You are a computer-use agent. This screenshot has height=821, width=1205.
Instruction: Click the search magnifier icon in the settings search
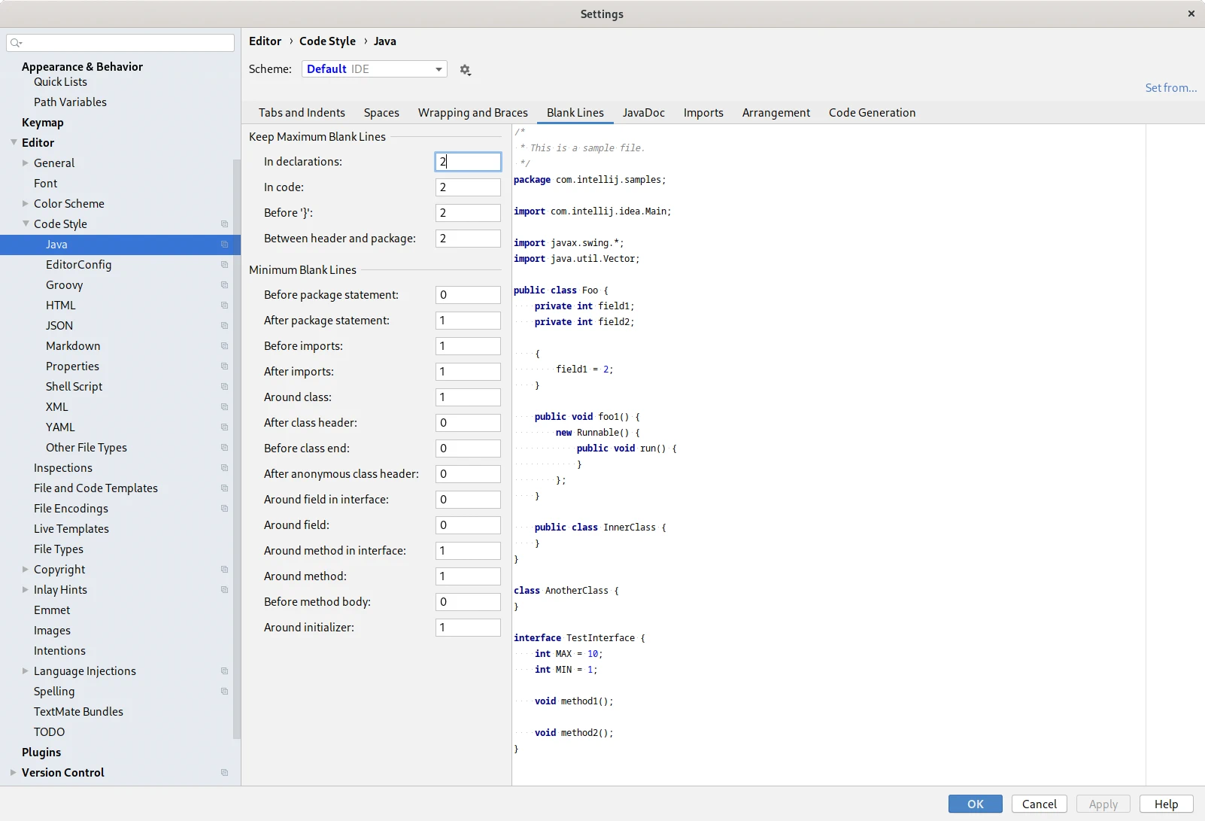tap(16, 43)
